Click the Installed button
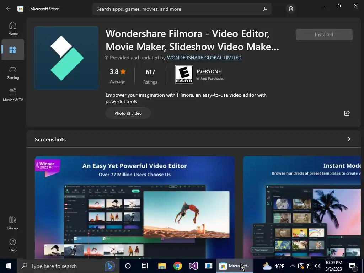 point(324,34)
